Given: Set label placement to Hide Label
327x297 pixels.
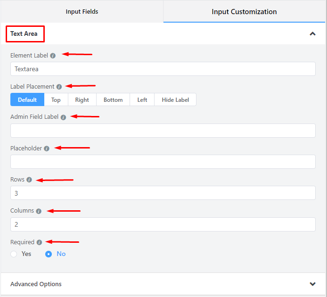Looking at the screenshot, I should [x=175, y=100].
